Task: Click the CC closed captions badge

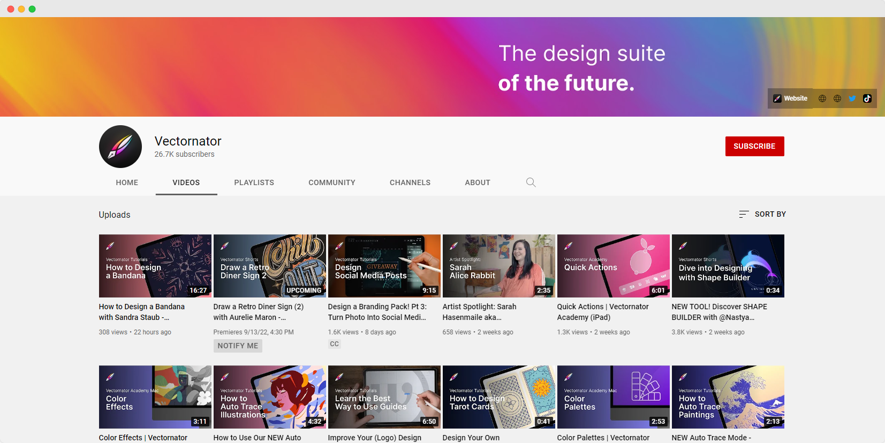Action: [335, 344]
